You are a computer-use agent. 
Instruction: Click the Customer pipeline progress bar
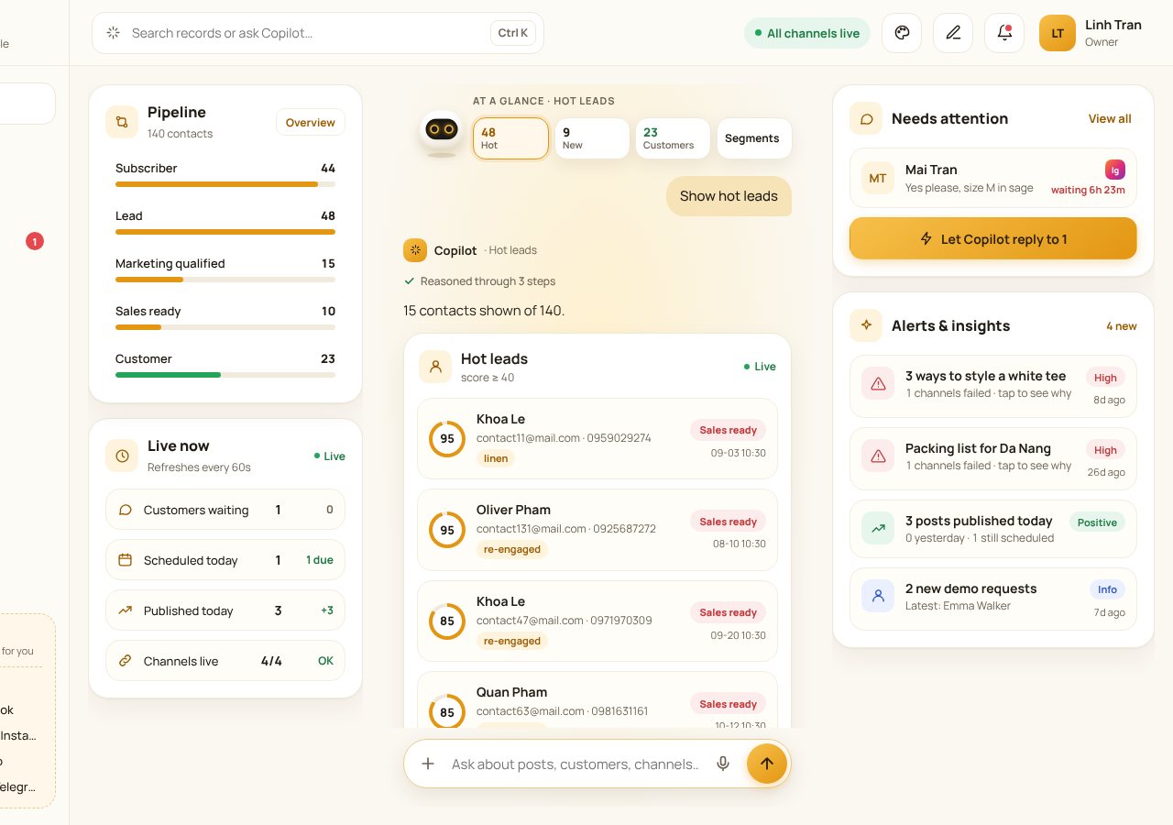(225, 375)
